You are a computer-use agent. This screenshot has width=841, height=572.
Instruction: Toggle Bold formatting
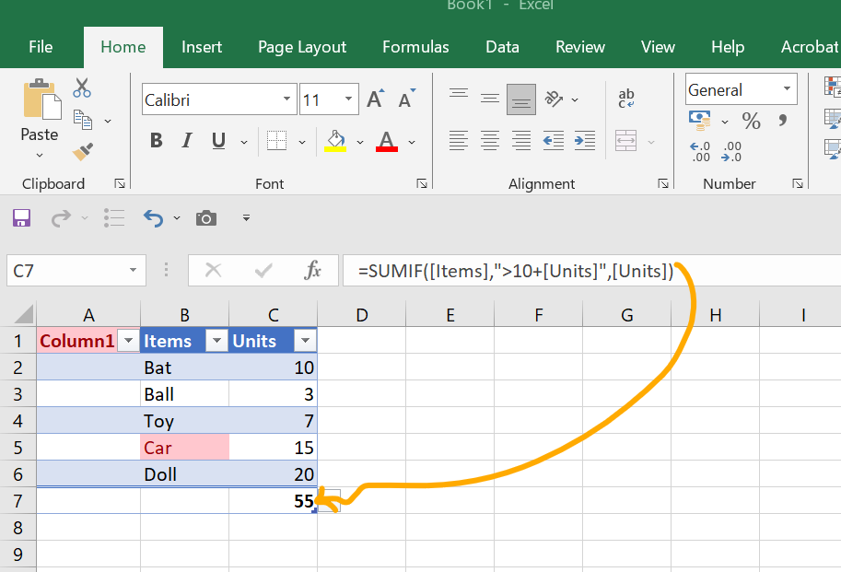coord(156,140)
